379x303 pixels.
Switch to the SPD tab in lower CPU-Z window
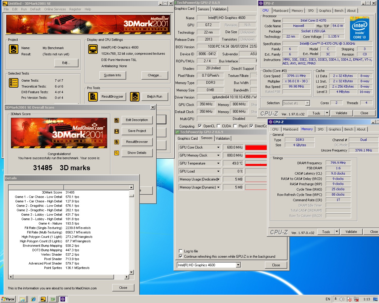(321, 129)
